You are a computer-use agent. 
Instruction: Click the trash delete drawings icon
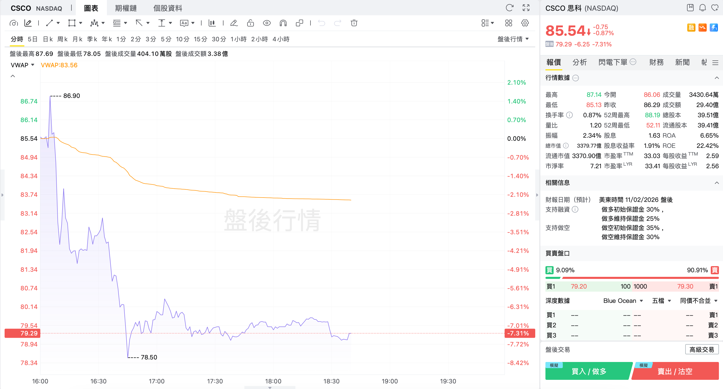354,23
